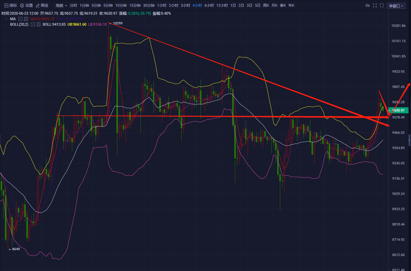Viewport: 411px width, 271px height.
Task: Remove the MA indicator with its X icon
Action: coord(26,19)
